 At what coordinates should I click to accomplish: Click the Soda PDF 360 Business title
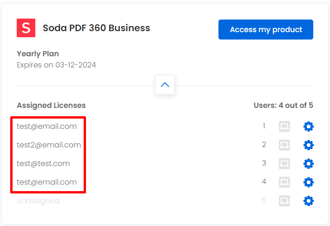pos(96,28)
